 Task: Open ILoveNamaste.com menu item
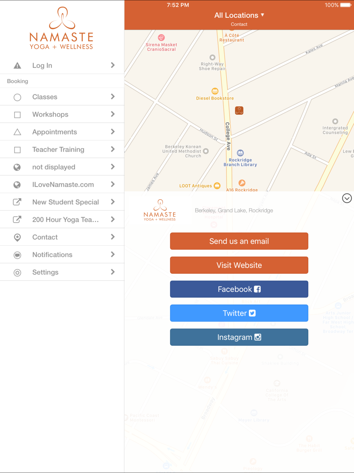coord(62,184)
